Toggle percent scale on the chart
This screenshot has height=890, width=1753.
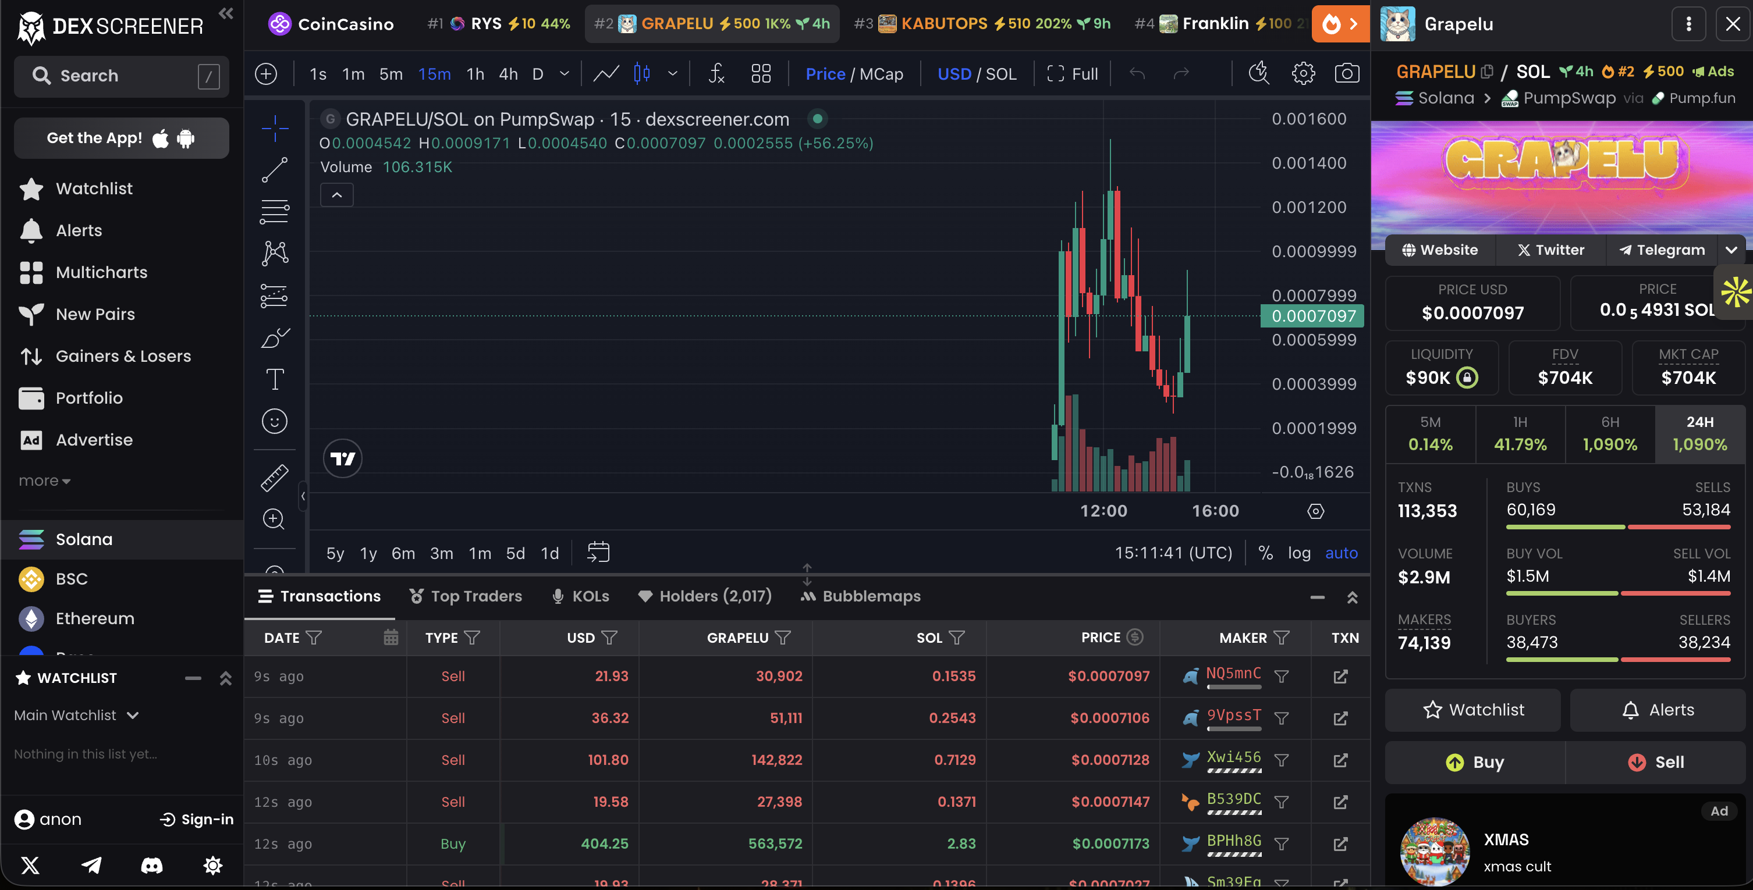(1265, 553)
